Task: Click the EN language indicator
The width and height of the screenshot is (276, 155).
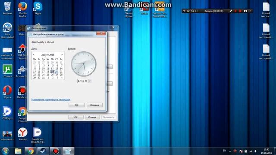Action: 224,151
